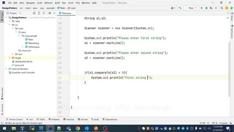Open the user account dropdown icon

[173, 8]
